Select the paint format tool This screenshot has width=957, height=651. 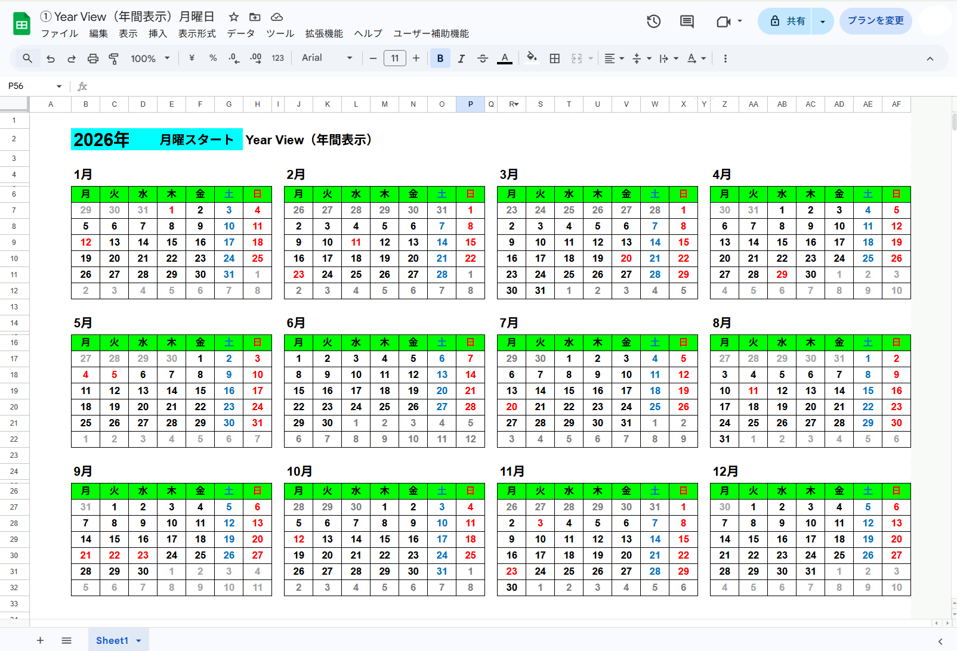(113, 58)
